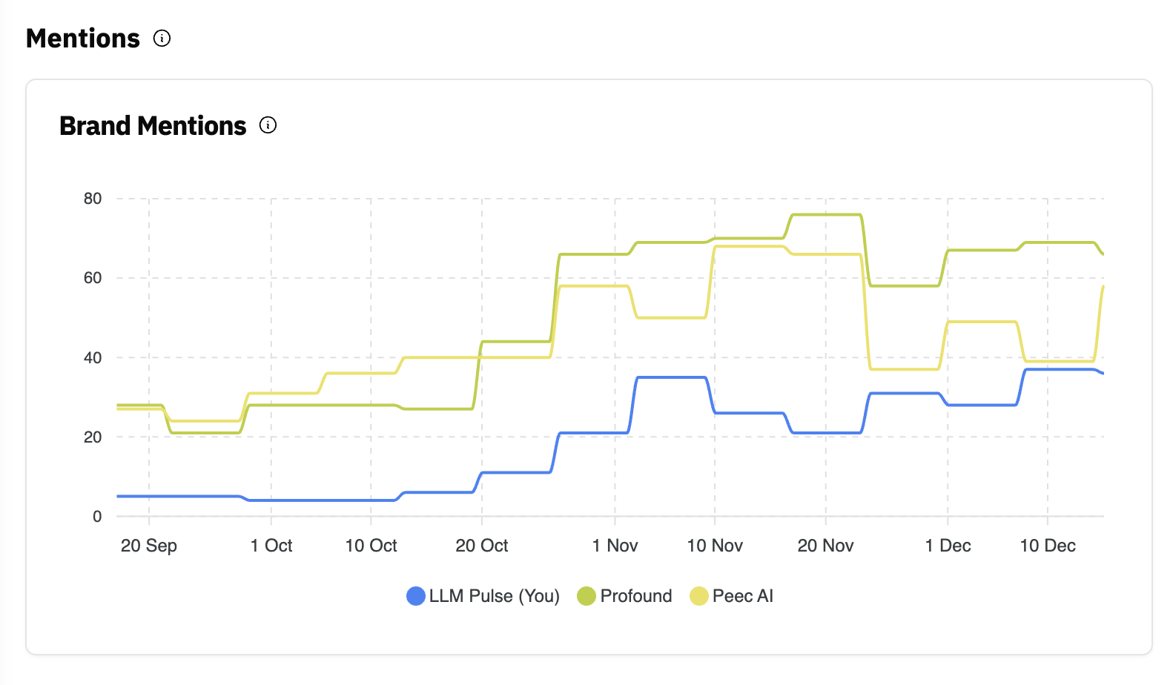The height and width of the screenshot is (685, 1173).
Task: Select the 20 Sep date on x-axis
Action: 148,546
